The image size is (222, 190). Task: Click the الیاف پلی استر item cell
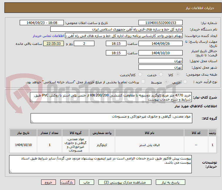(149, 145)
